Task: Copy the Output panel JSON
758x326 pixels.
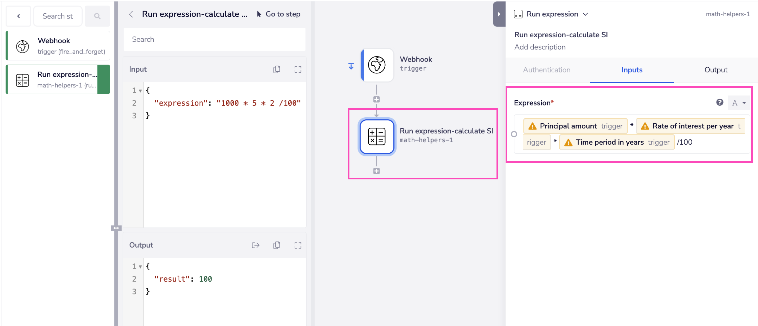Action: click(x=276, y=245)
